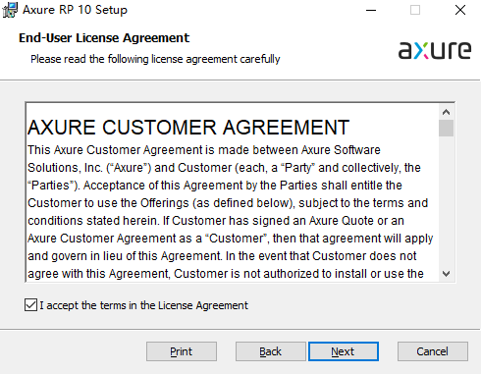Viewport: 481px width, 374px height.
Task: Minimize the Axure RP 10 Setup window
Action: click(371, 10)
